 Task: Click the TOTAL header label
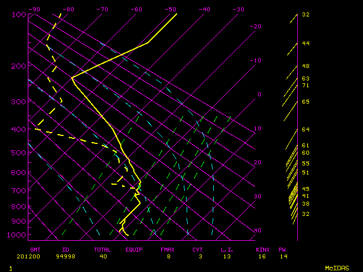103,249
